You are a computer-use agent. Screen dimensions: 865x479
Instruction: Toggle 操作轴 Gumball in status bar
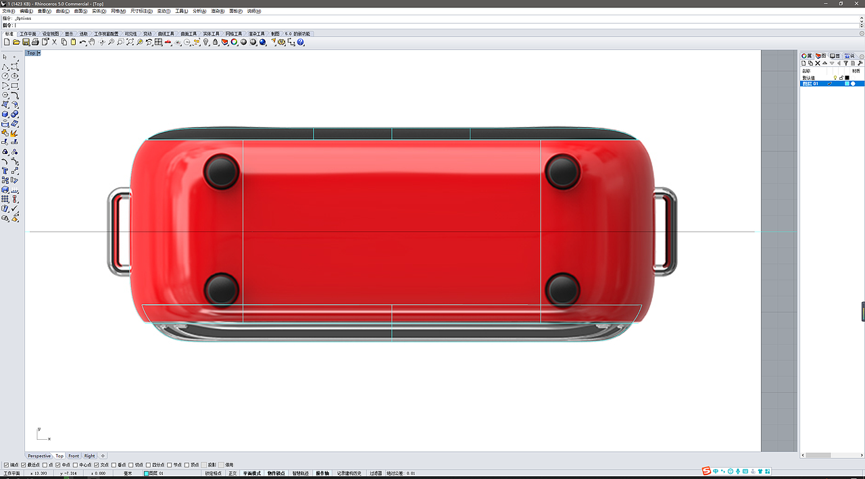[x=322, y=474]
